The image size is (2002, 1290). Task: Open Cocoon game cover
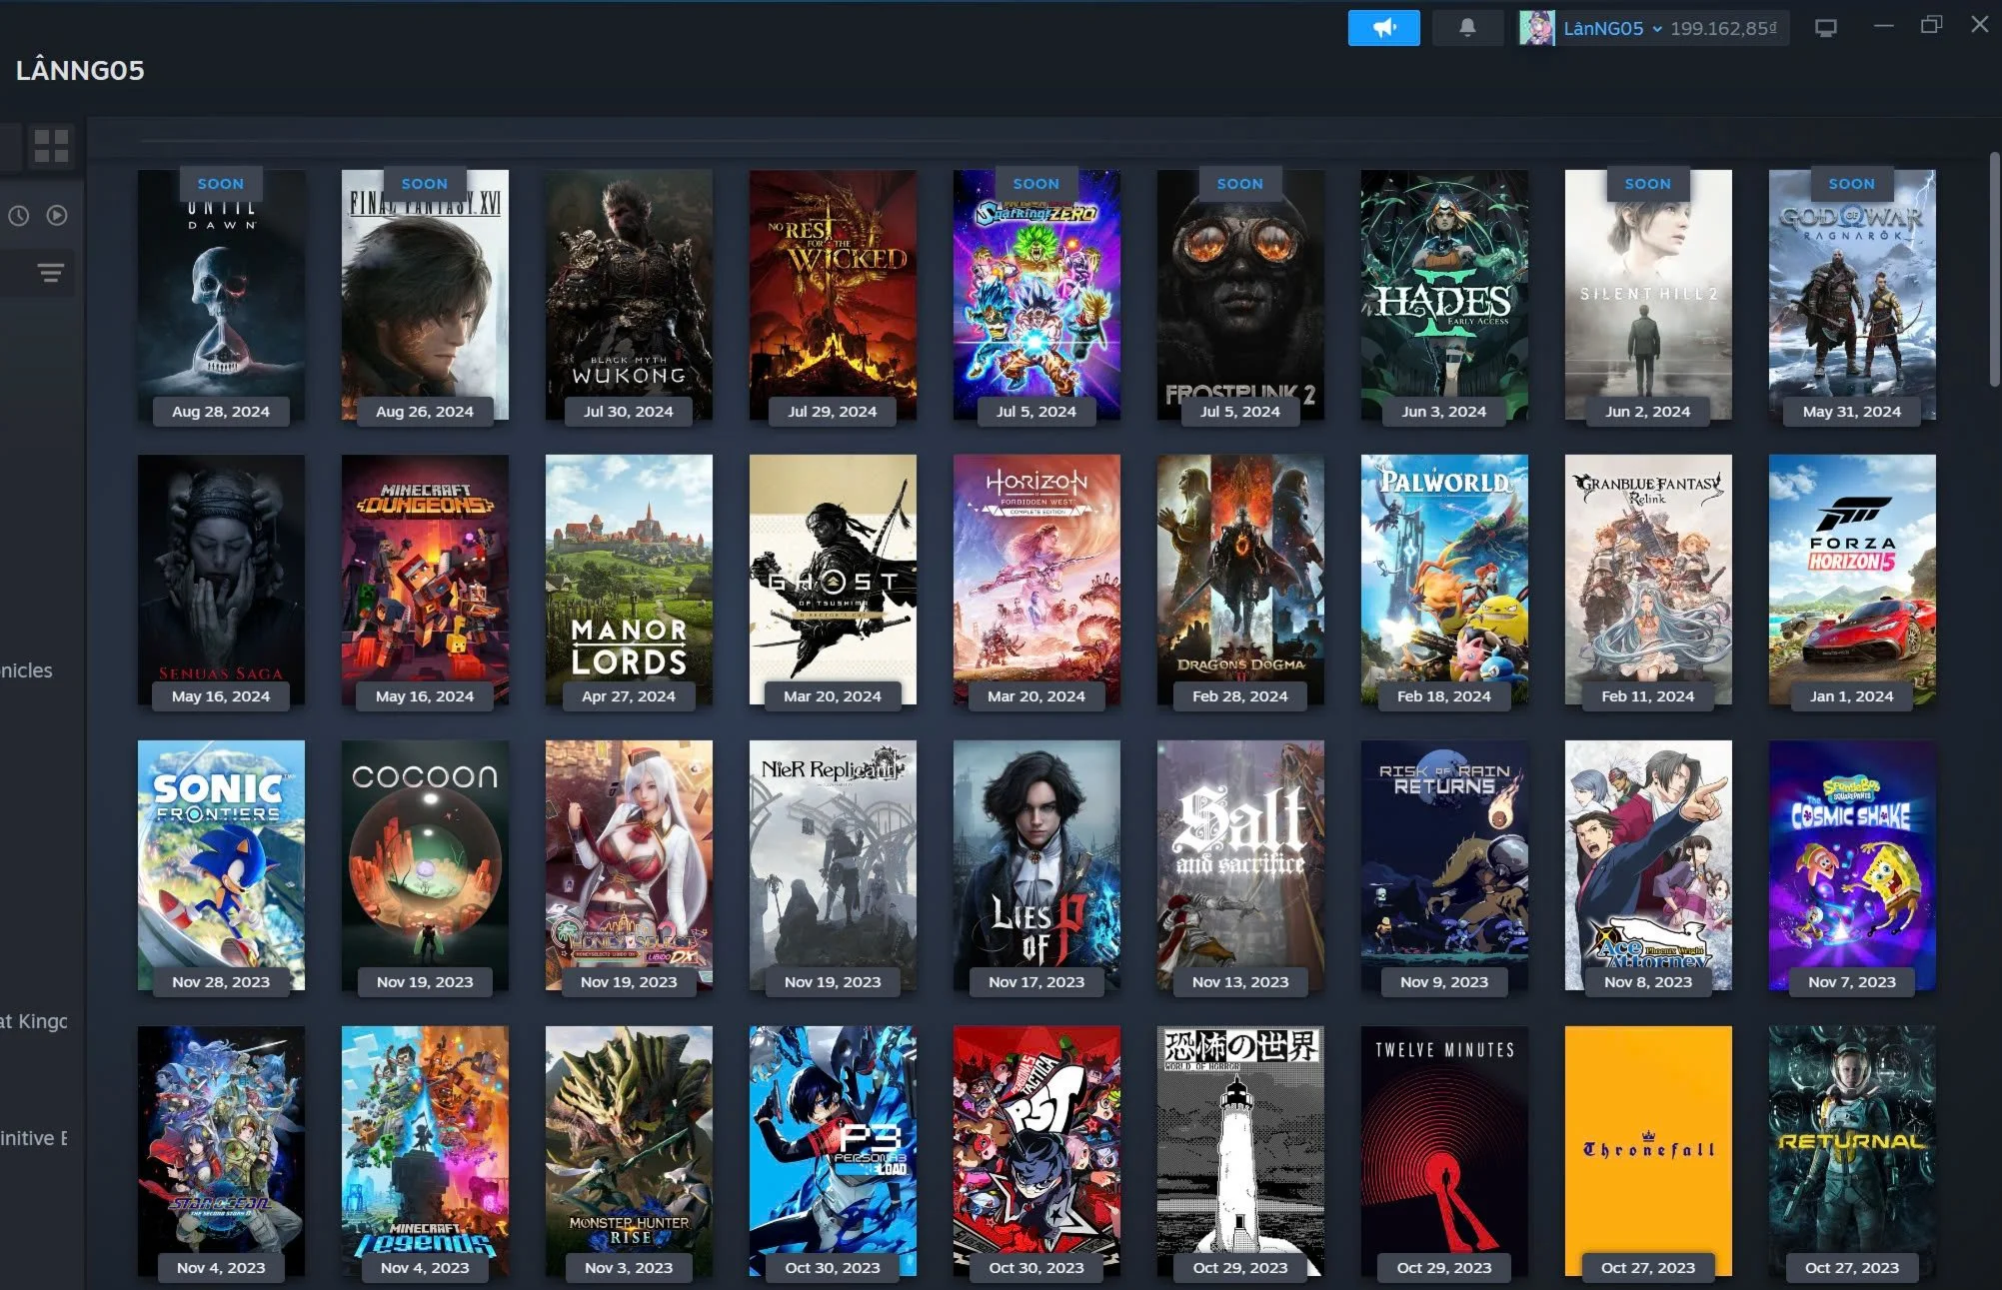425,865
